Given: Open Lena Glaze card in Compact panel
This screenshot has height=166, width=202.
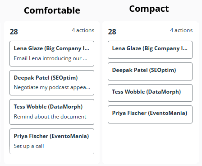Looking at the screenshot, I should pos(150,50).
